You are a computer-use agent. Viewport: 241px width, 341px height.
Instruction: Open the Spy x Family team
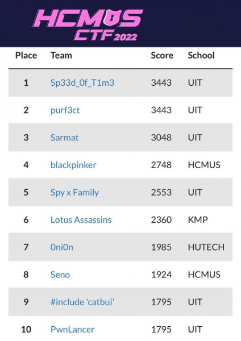(74, 193)
